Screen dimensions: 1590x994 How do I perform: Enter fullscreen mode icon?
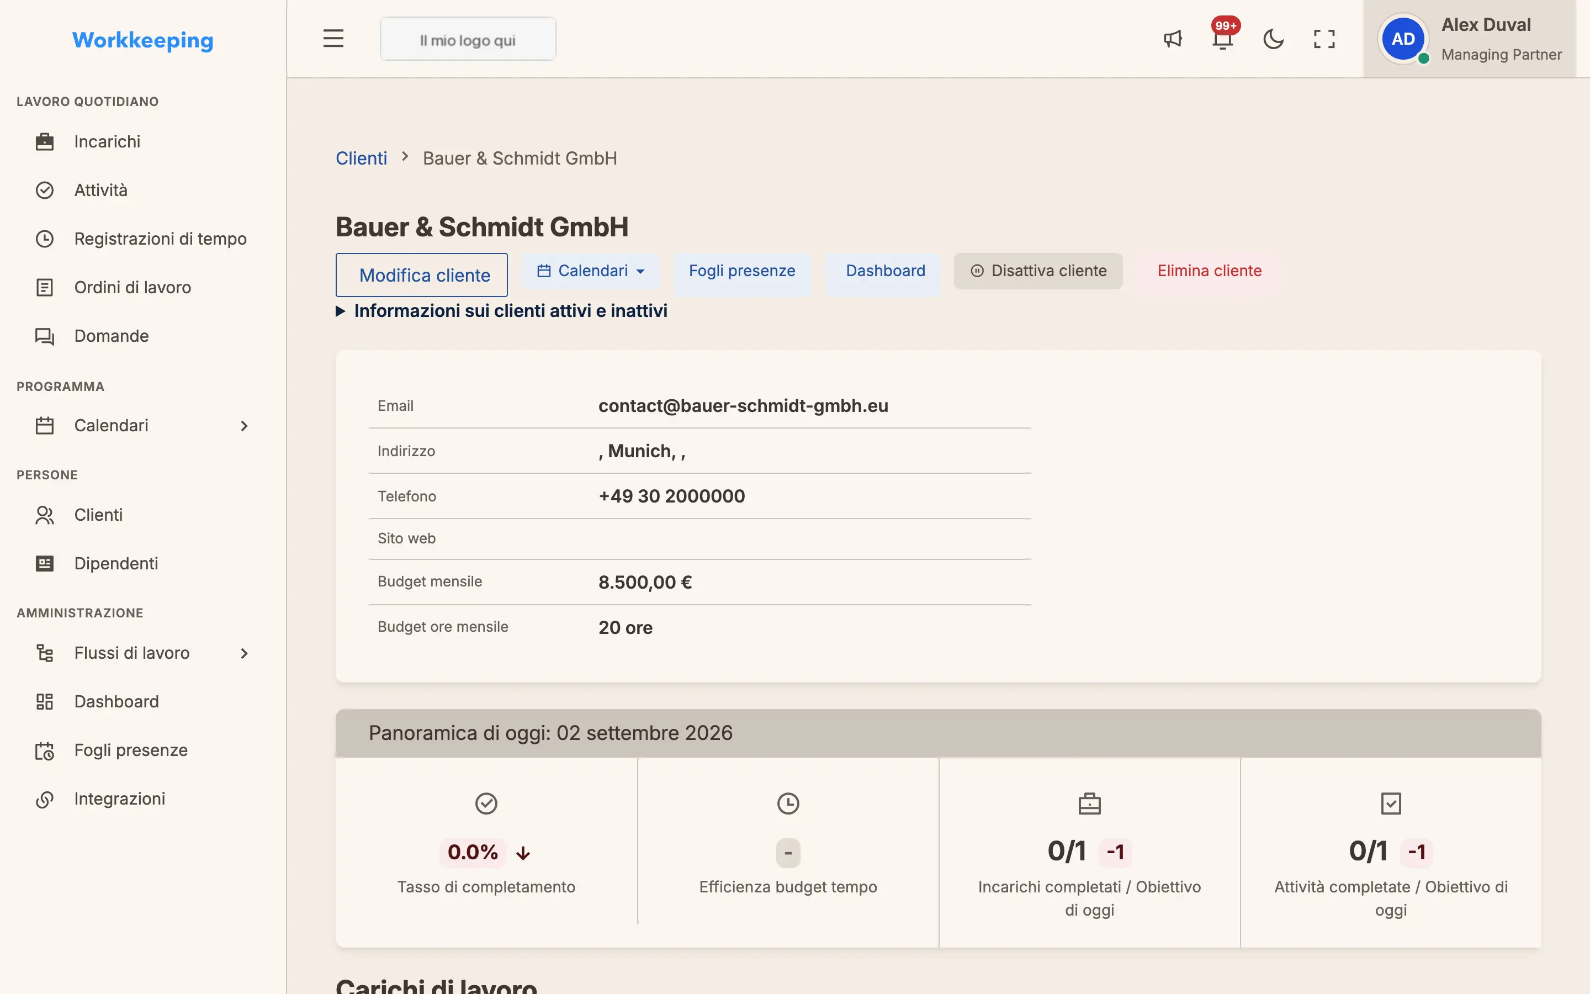[x=1324, y=39]
